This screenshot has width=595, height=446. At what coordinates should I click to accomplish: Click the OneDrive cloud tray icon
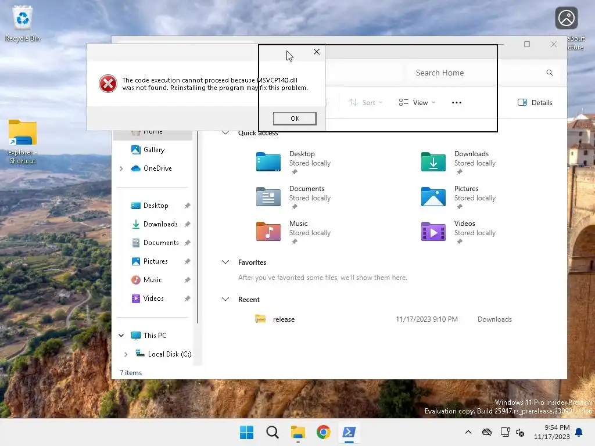[486, 432]
